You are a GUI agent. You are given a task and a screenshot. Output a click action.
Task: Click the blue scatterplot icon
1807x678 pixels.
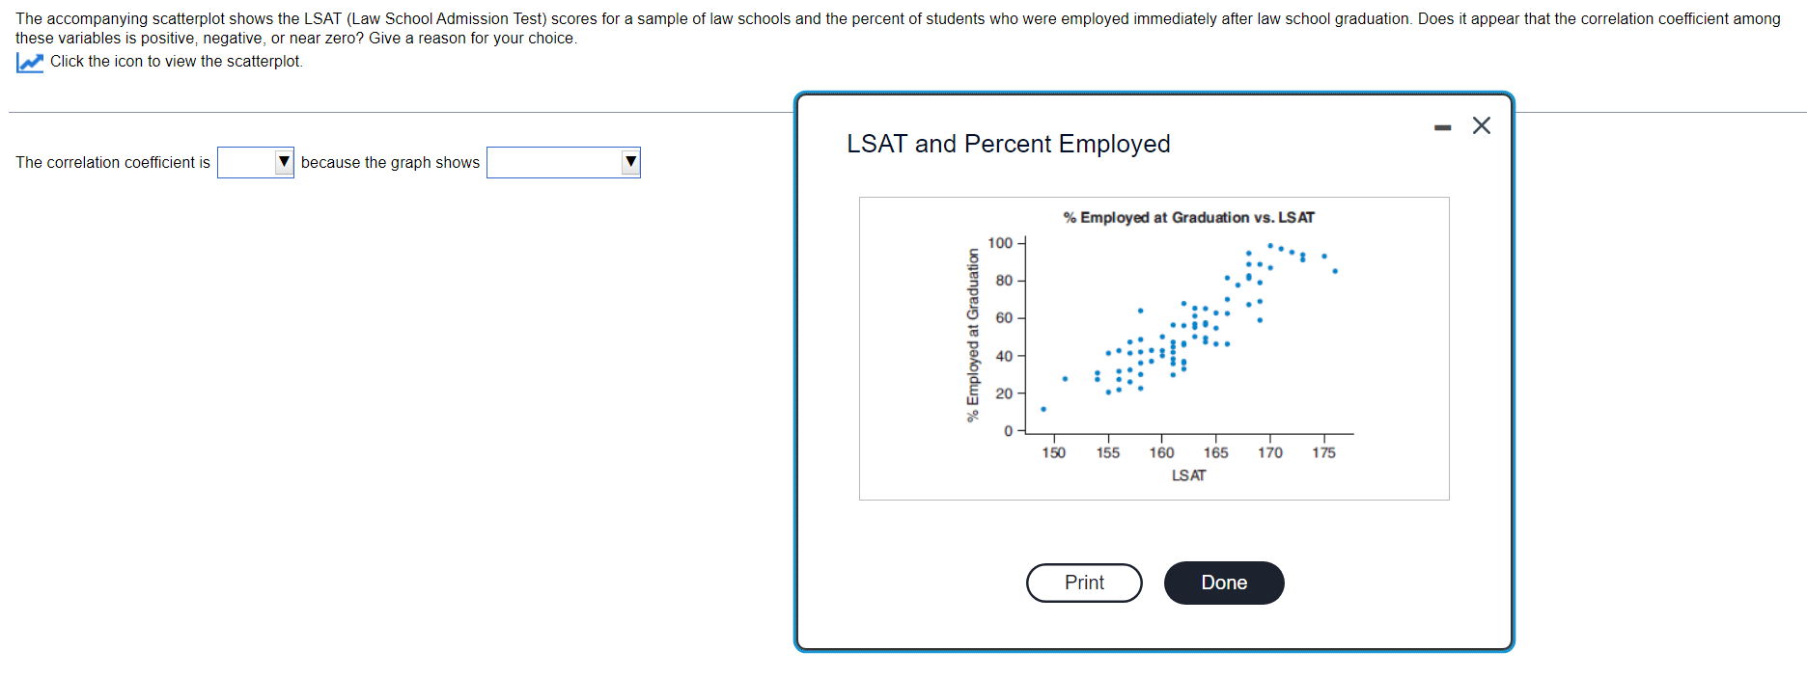coord(29,61)
